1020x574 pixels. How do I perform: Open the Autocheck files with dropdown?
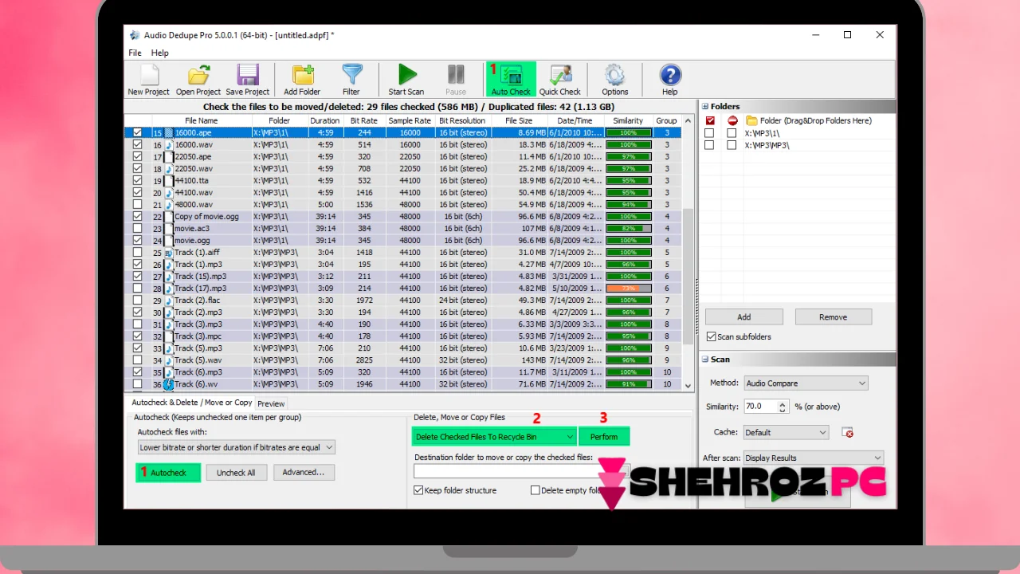[236, 447]
